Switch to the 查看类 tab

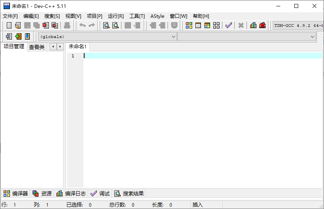click(x=37, y=47)
